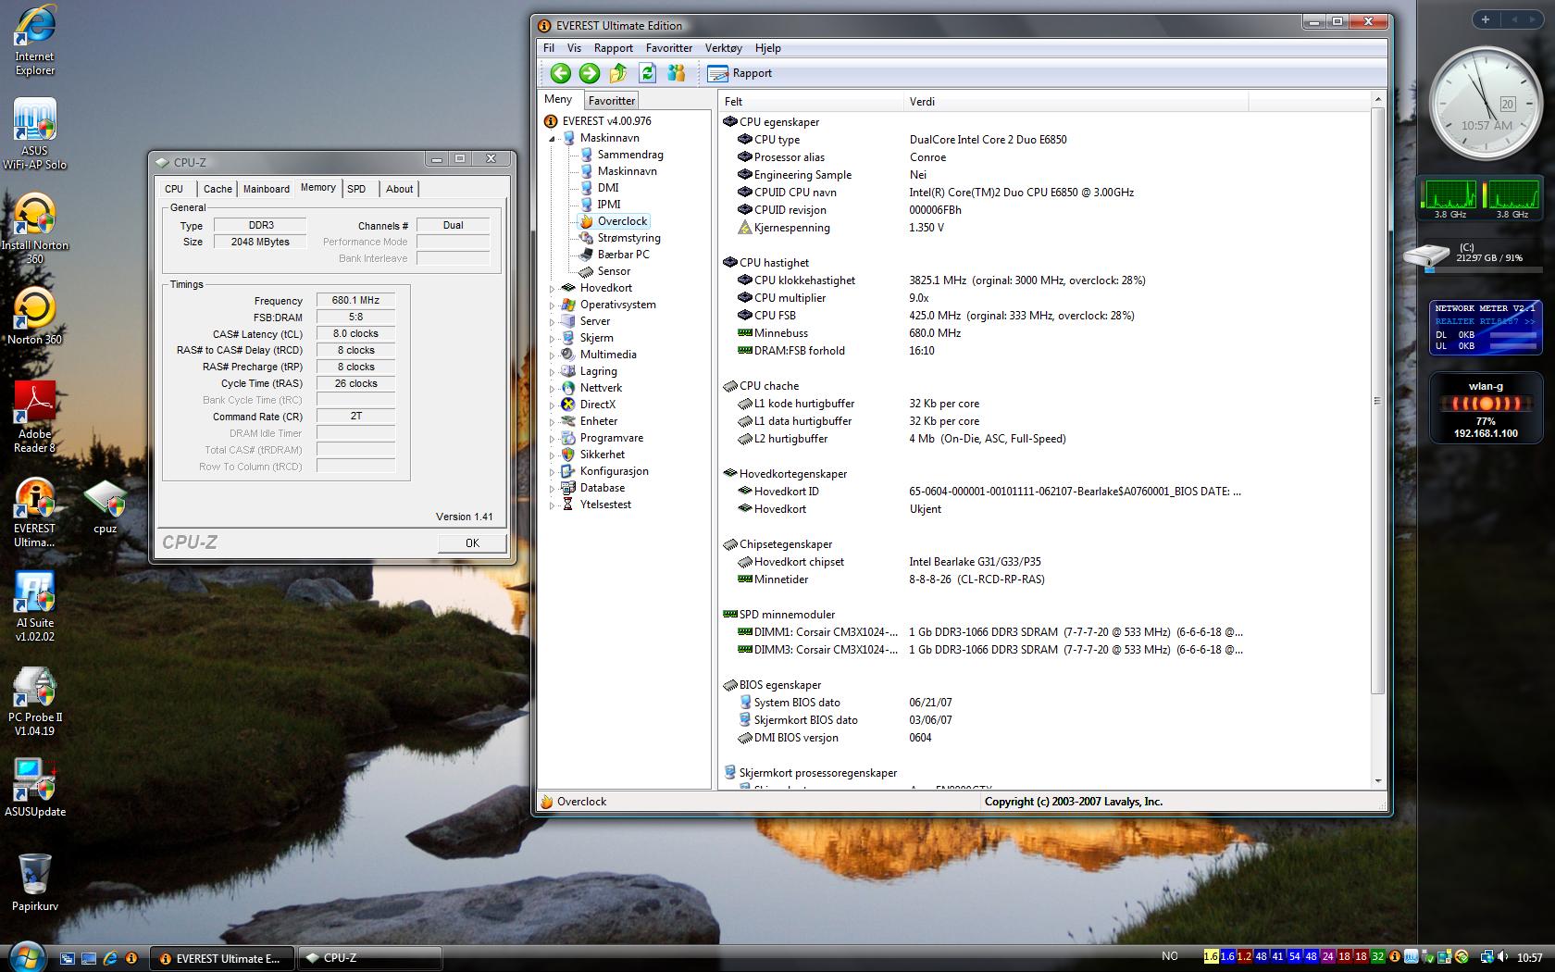Open the Rapport menu in menu bar
The width and height of the screenshot is (1555, 972).
pos(614,48)
